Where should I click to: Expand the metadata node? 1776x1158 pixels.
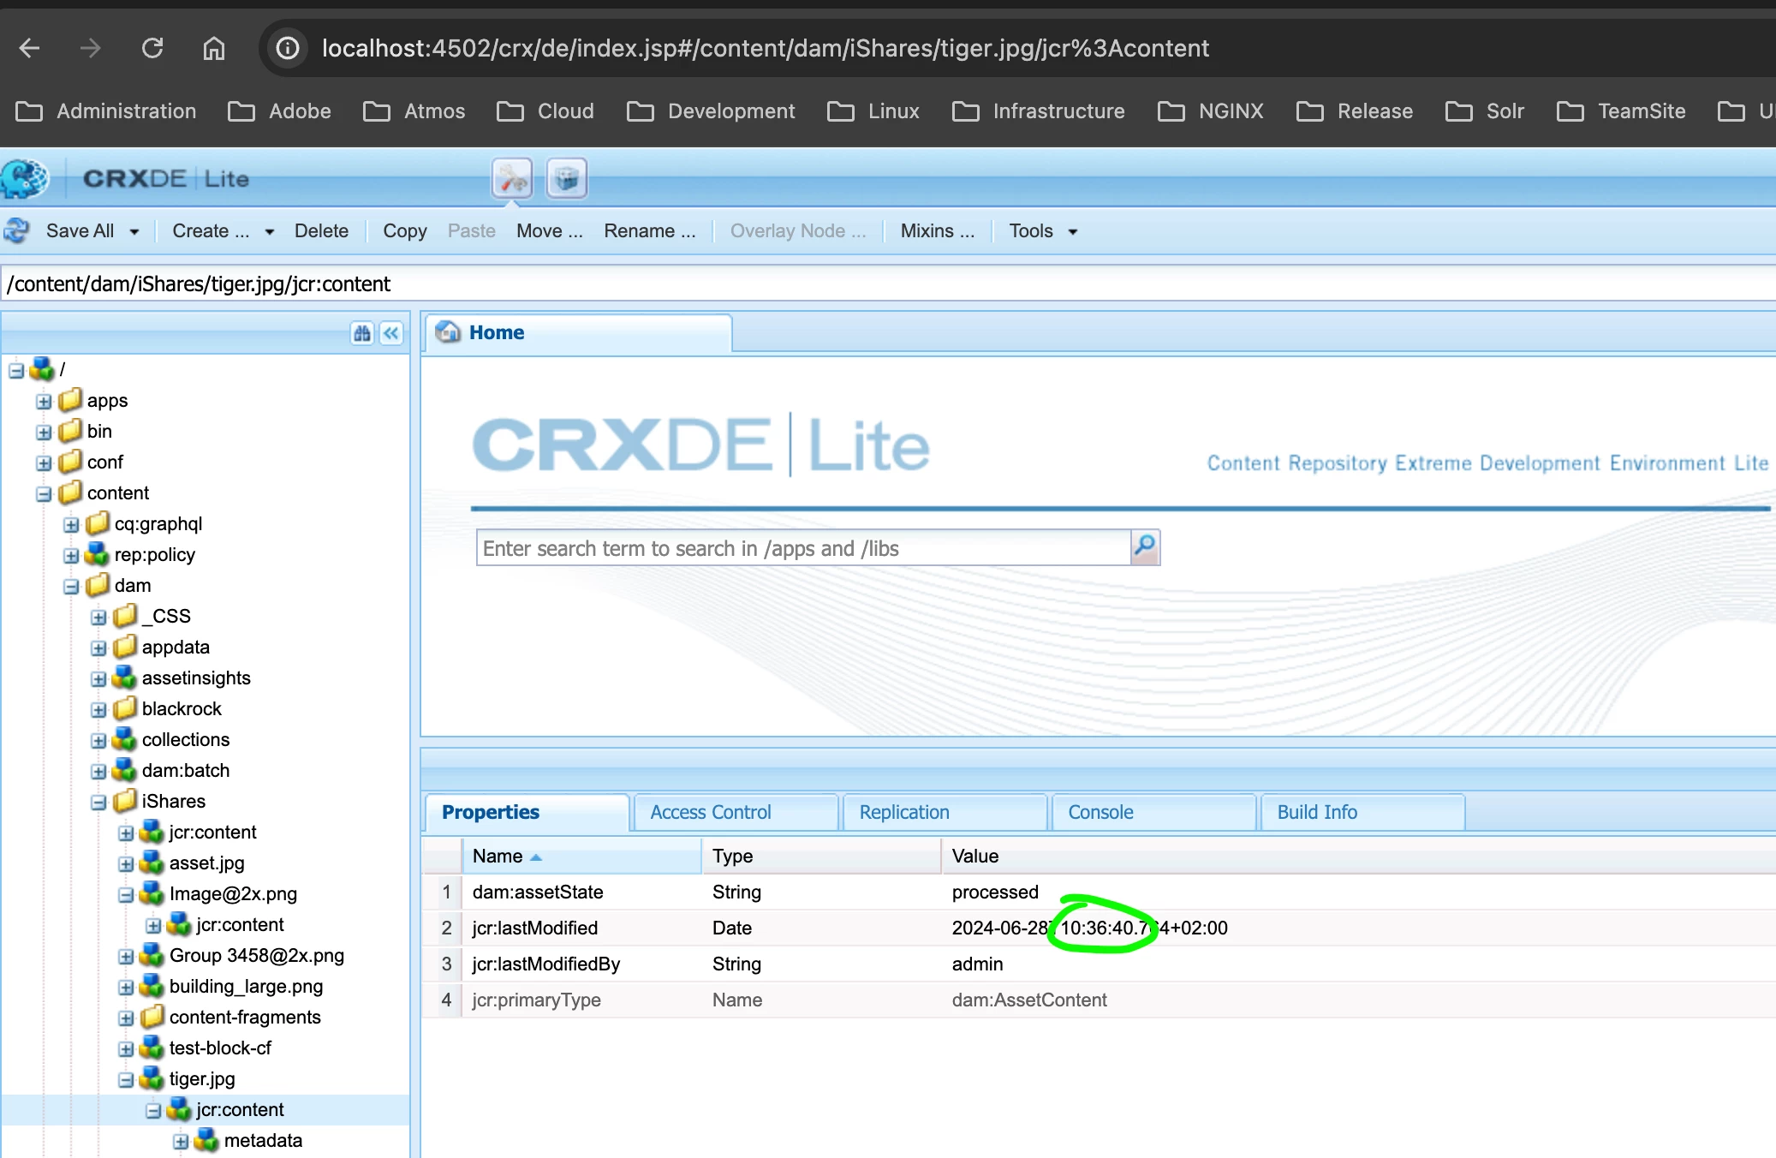[181, 1141]
